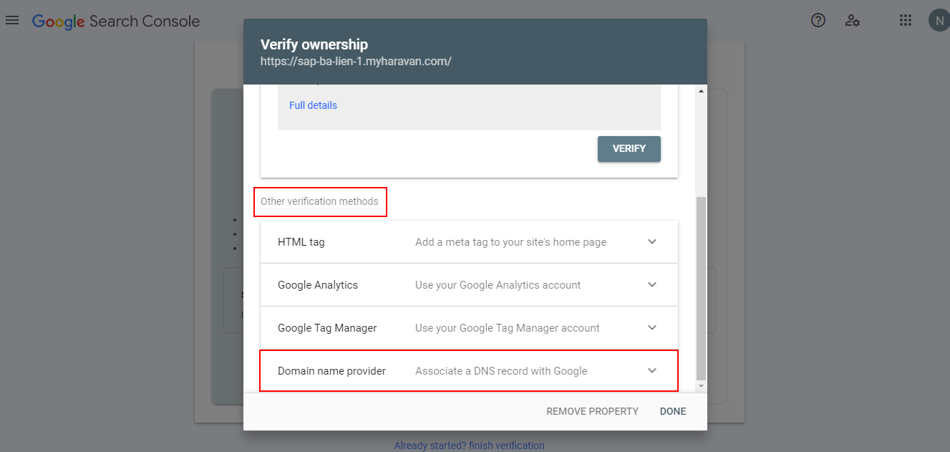Select Google Tag Manager verification method
The width and height of the screenshot is (950, 452).
coord(327,328)
